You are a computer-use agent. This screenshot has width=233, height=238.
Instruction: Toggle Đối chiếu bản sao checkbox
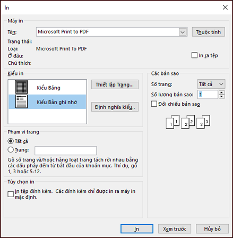point(154,104)
